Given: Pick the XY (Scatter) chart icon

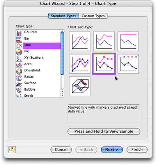Looking at the screenshot, I should 19,59.
